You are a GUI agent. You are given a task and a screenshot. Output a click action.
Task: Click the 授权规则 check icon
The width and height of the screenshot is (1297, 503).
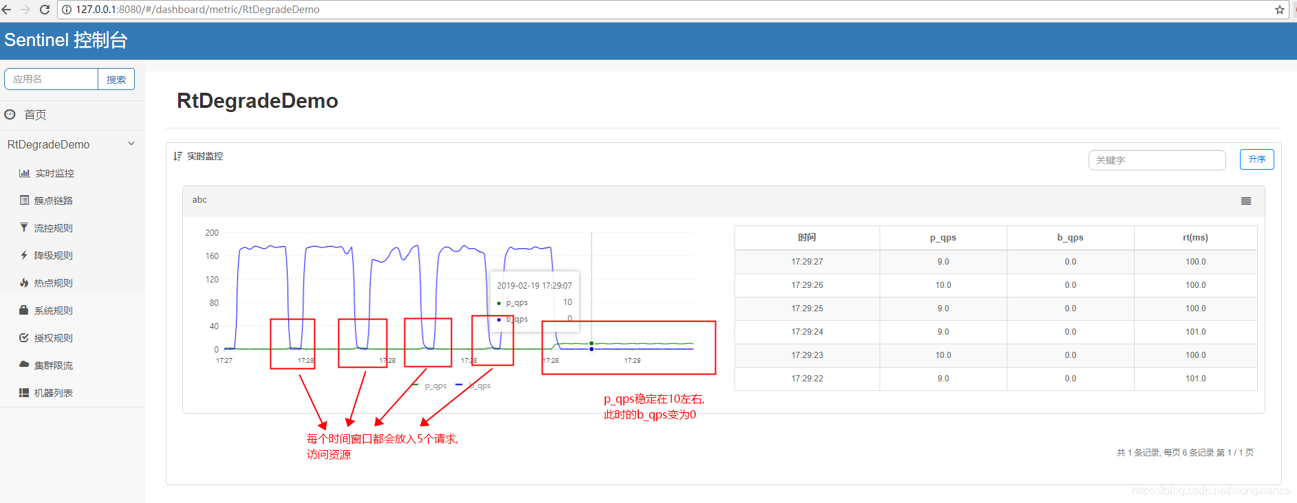coord(24,337)
